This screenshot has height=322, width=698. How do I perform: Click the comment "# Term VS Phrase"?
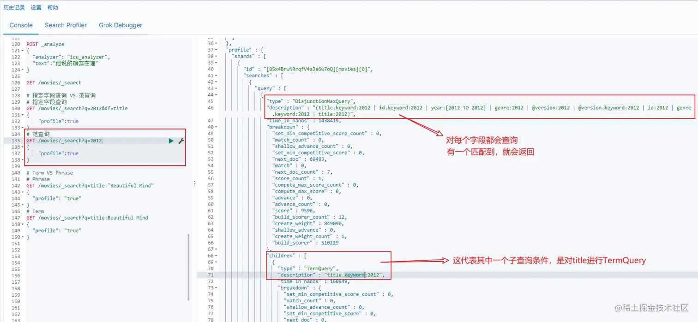49,173
